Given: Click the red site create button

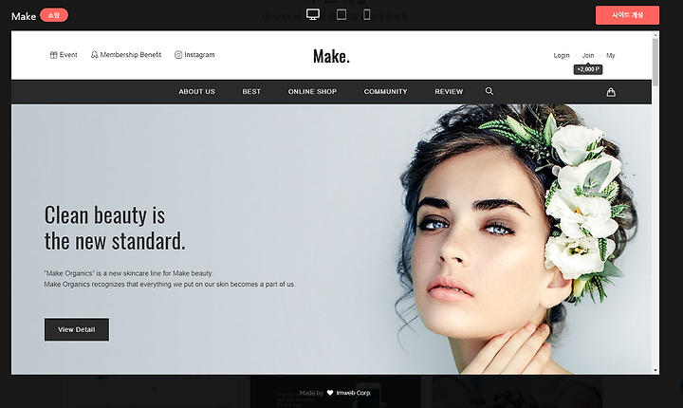Looking at the screenshot, I should click(627, 15).
